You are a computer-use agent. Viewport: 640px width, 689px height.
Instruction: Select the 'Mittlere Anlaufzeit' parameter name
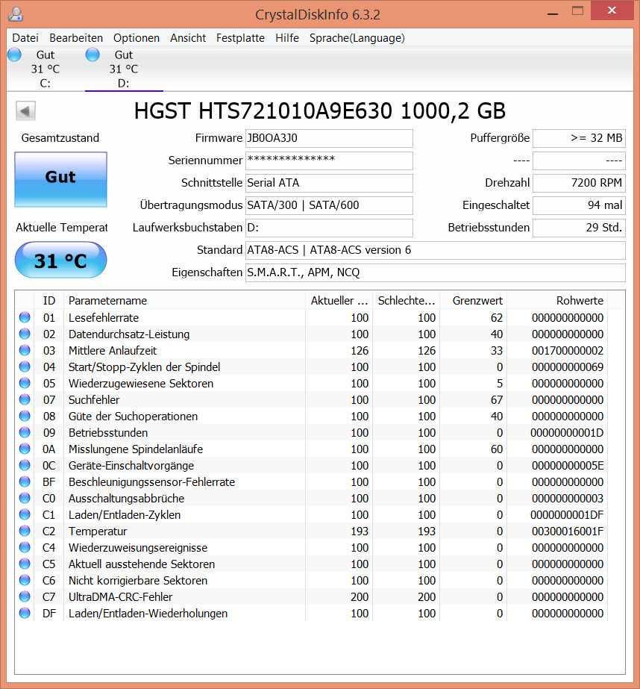click(113, 351)
